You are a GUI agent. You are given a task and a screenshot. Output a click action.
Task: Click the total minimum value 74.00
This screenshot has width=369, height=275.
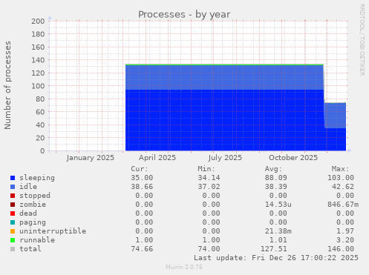tap(209, 249)
